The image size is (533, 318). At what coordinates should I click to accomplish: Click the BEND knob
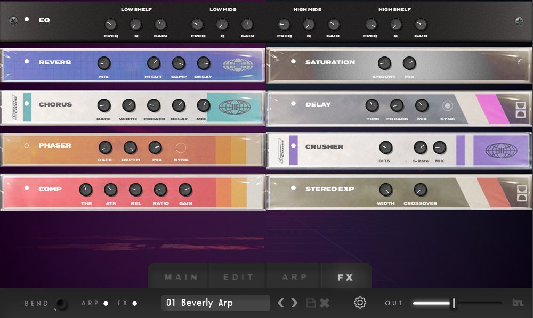pyautogui.click(x=62, y=304)
